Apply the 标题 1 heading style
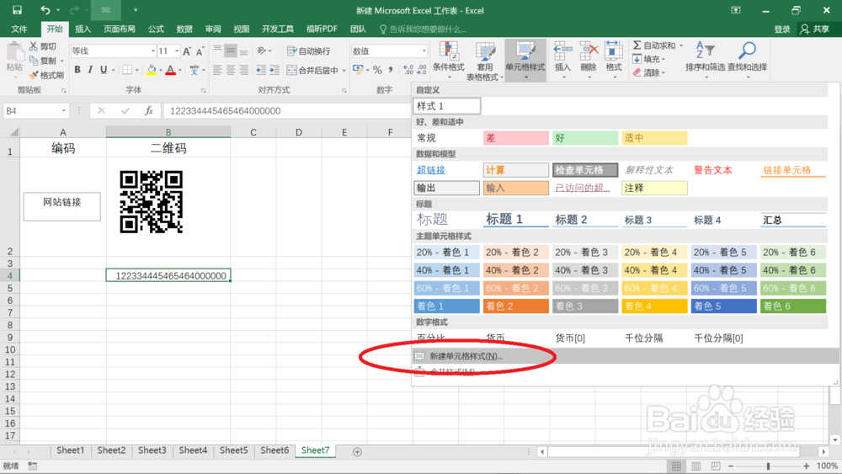The image size is (842, 474). [x=516, y=219]
